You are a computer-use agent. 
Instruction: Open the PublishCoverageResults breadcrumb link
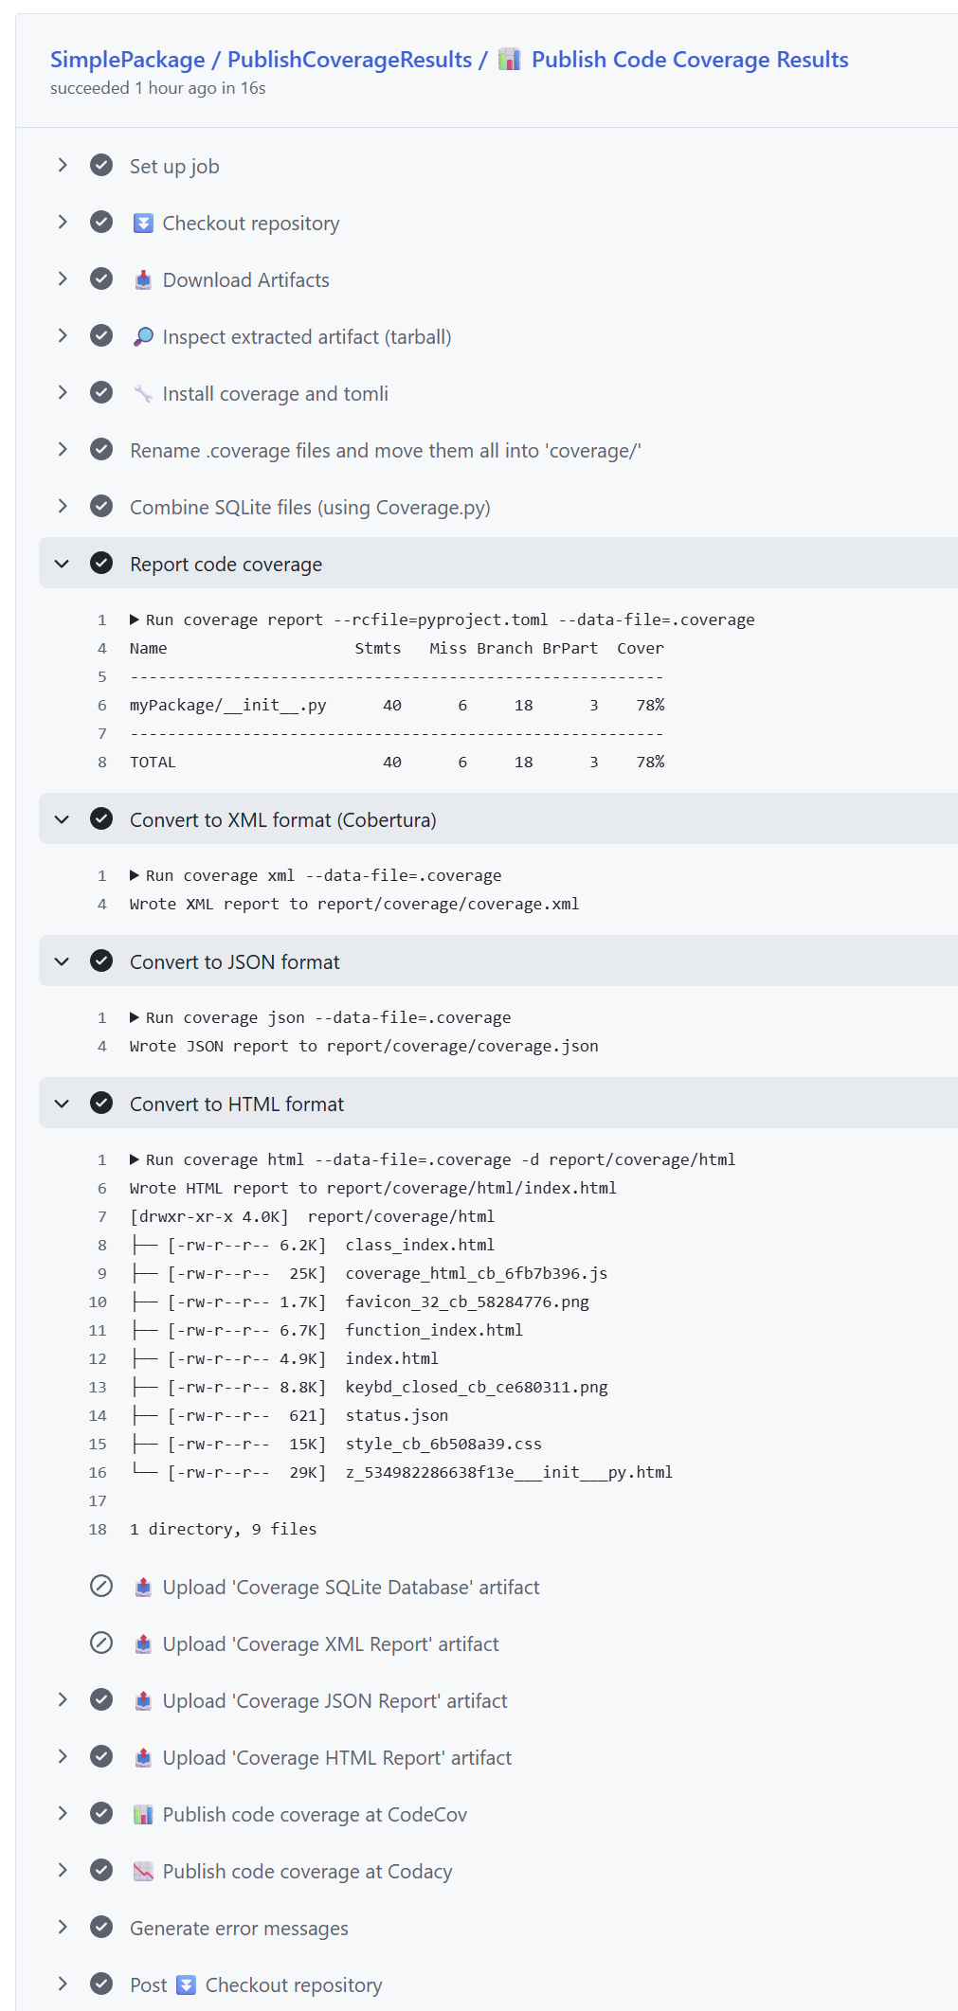click(x=350, y=60)
